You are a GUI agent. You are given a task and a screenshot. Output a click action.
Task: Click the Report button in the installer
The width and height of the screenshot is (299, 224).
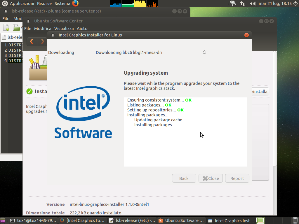pyautogui.click(x=237, y=178)
